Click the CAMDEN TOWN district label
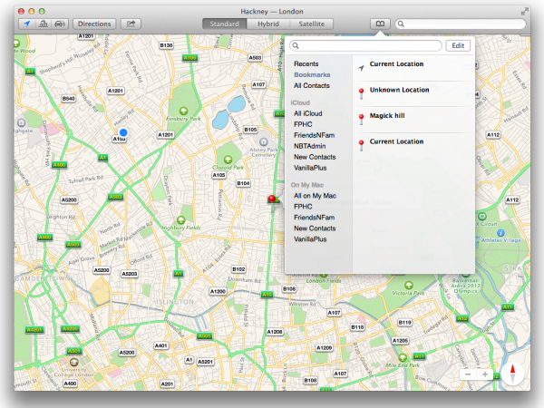The height and width of the screenshot is (408, 544). [x=44, y=278]
